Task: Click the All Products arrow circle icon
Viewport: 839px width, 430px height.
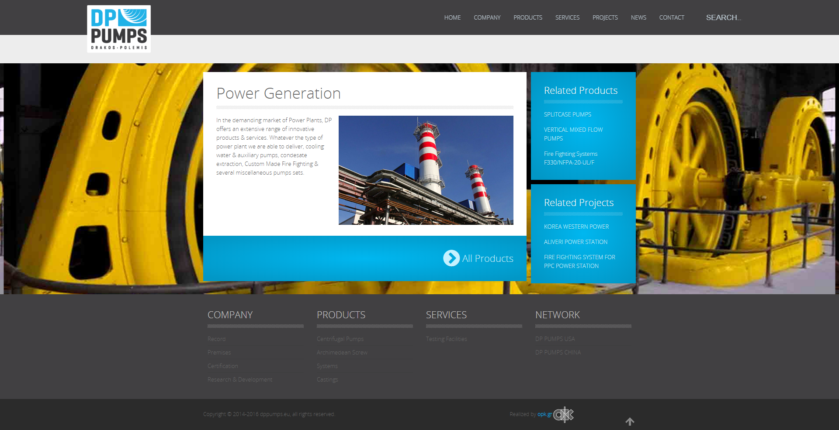Action: click(x=451, y=258)
